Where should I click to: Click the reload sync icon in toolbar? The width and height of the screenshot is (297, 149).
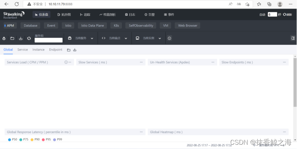pos(29,38)
